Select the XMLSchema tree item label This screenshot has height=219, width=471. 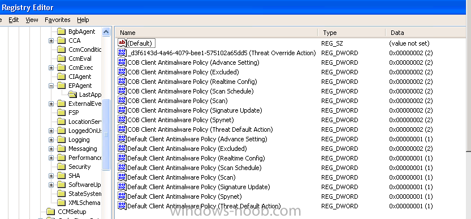84,203
